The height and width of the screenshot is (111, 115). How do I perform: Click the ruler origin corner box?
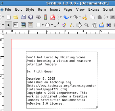point(2,32)
